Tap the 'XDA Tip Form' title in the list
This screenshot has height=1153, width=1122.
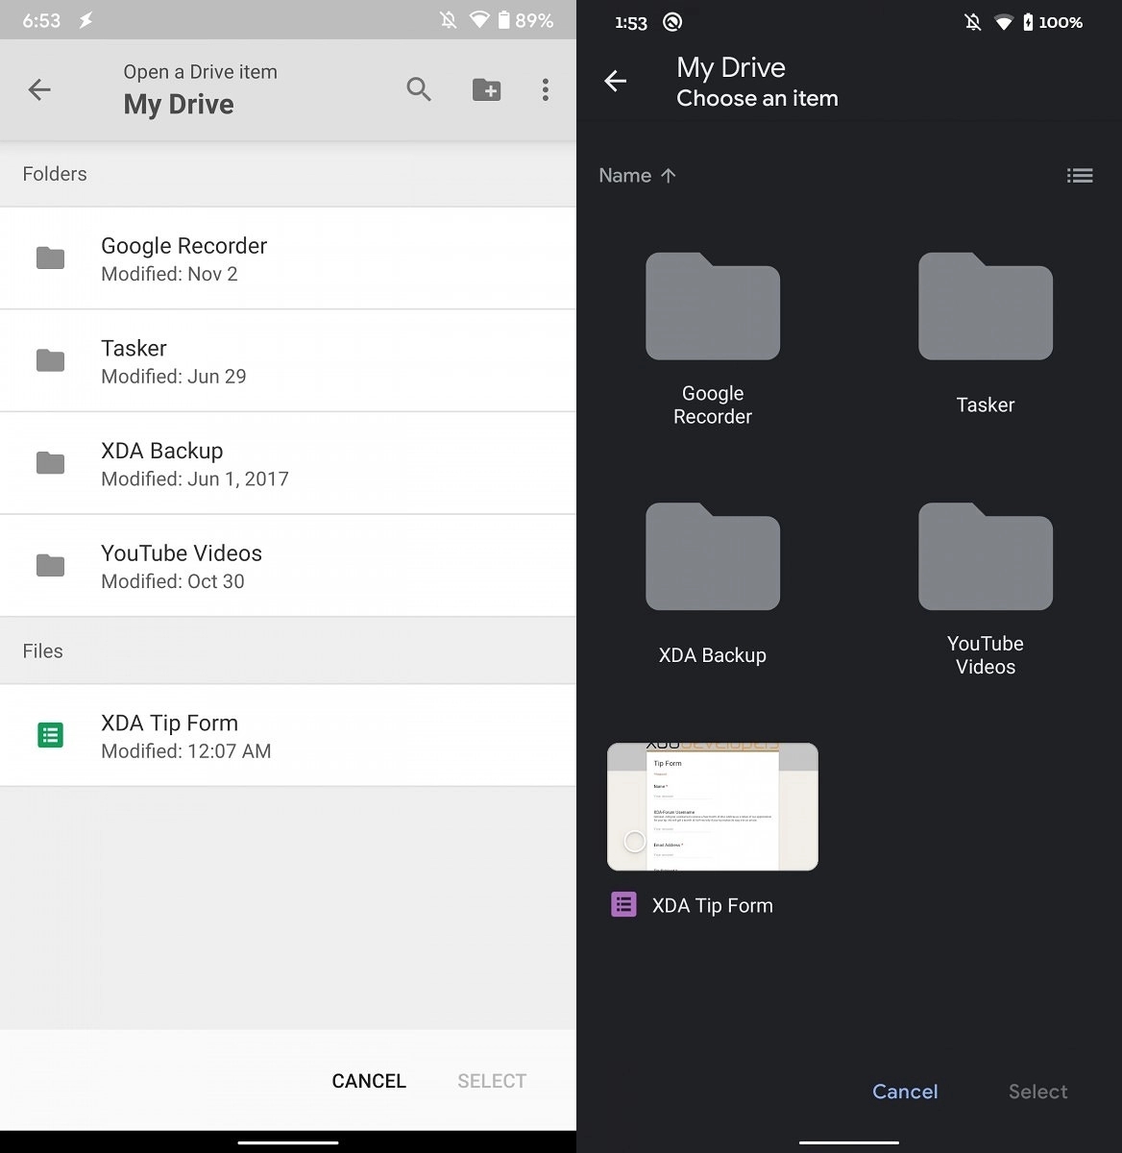[x=169, y=724]
